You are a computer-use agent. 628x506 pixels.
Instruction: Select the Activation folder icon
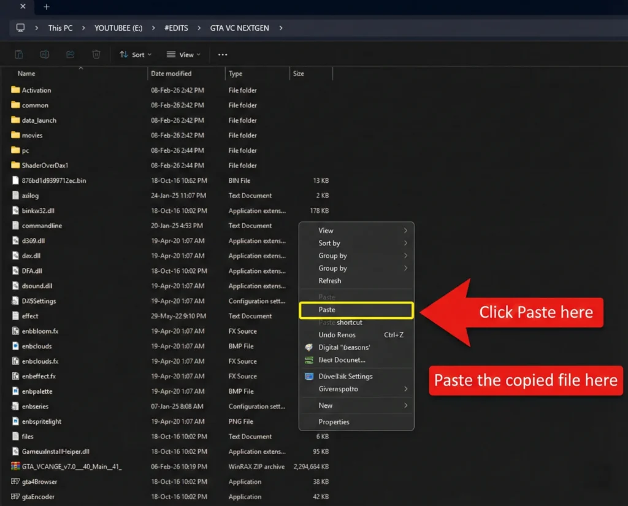[16, 90]
